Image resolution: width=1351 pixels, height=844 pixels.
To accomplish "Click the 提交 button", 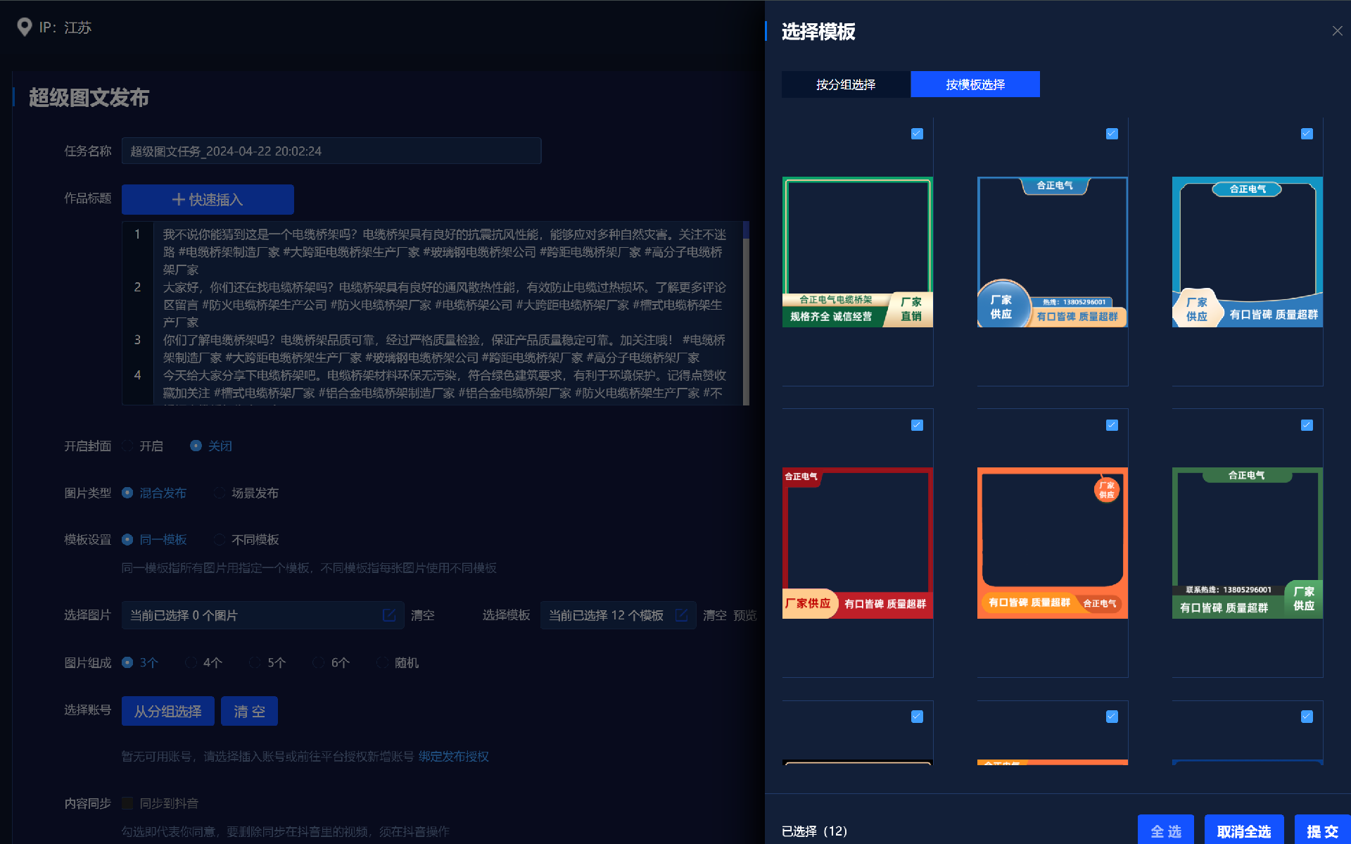I will click(1323, 831).
